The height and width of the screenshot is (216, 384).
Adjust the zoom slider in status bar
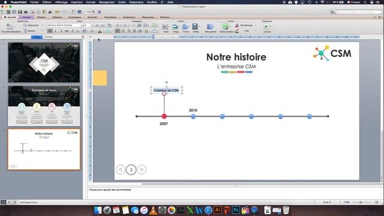(361, 202)
